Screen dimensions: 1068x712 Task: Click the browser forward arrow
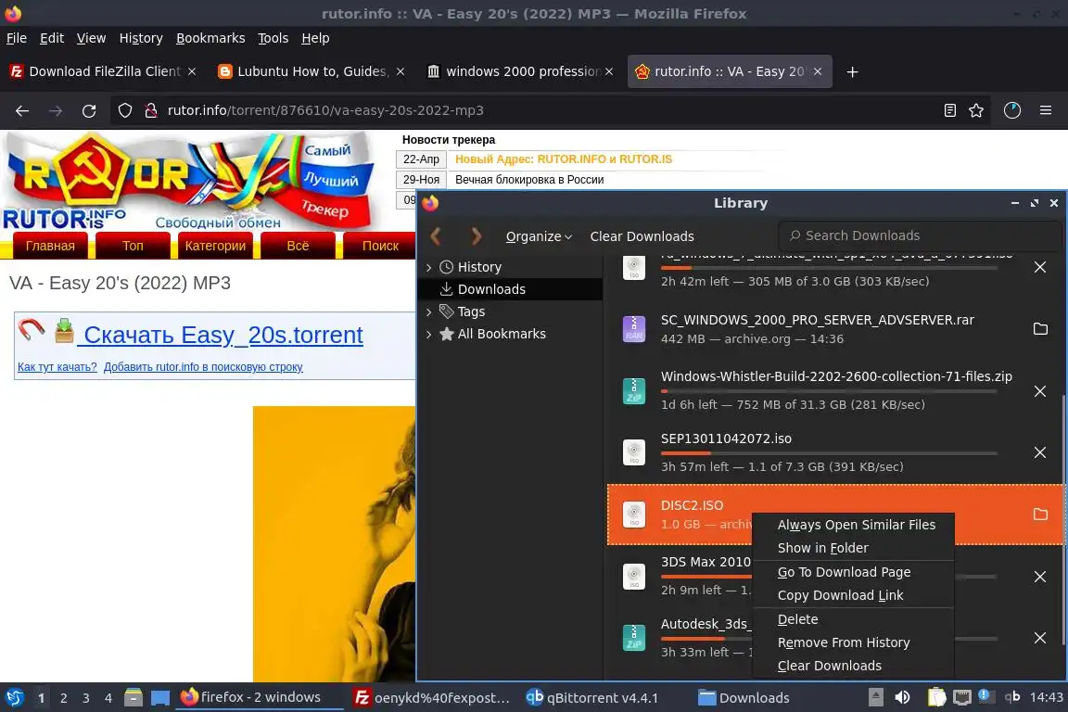point(56,110)
